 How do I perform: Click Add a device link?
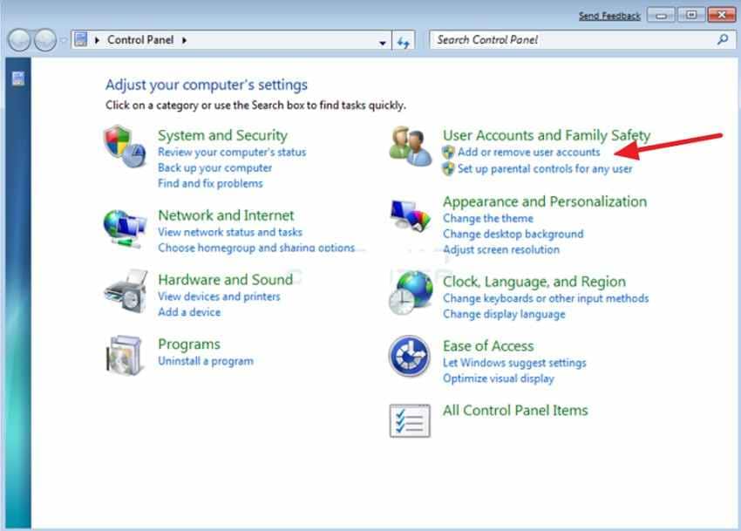(189, 312)
